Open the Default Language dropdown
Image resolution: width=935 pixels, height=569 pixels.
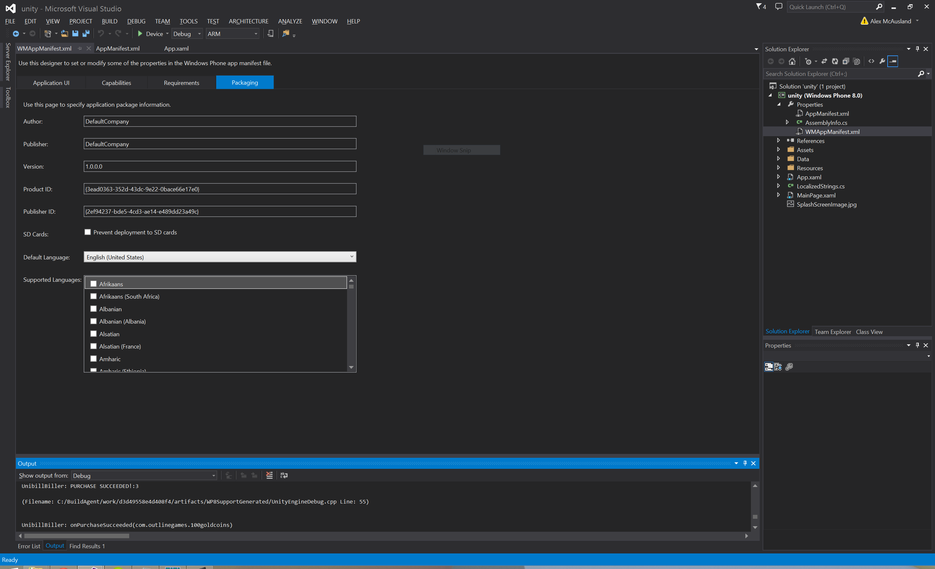point(220,257)
